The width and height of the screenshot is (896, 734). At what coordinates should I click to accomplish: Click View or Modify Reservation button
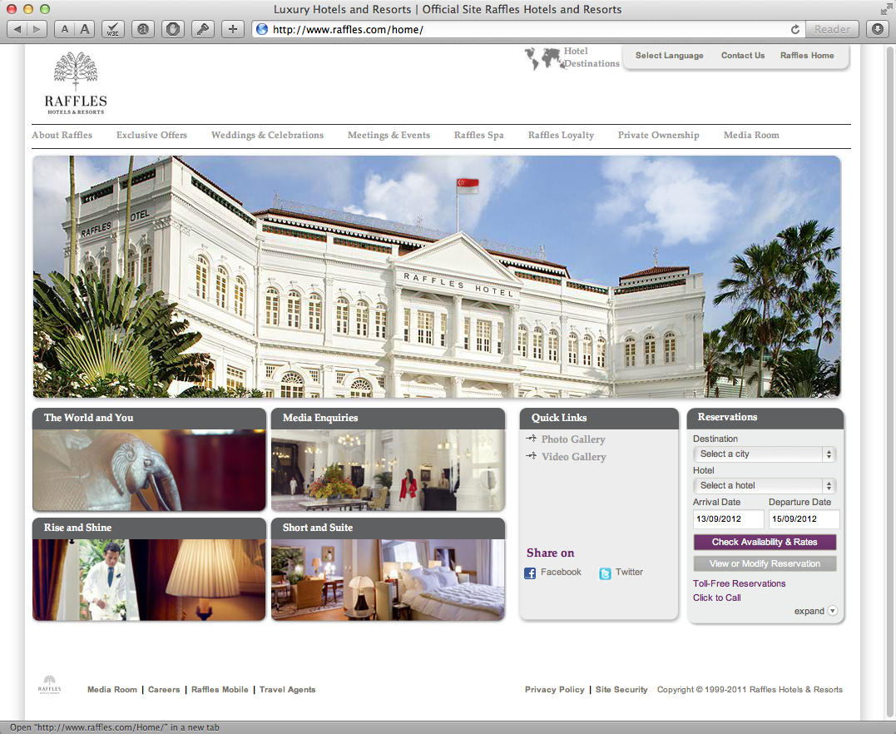tap(765, 563)
